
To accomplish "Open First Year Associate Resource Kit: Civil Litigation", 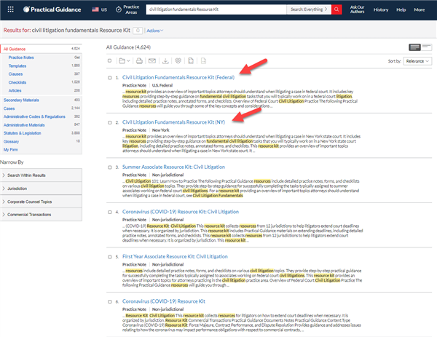I will pos(175,256).
